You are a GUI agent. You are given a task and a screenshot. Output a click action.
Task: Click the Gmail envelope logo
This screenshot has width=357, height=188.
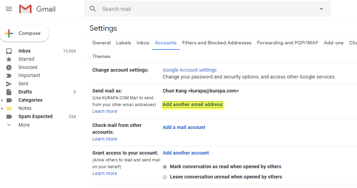pos(25,9)
